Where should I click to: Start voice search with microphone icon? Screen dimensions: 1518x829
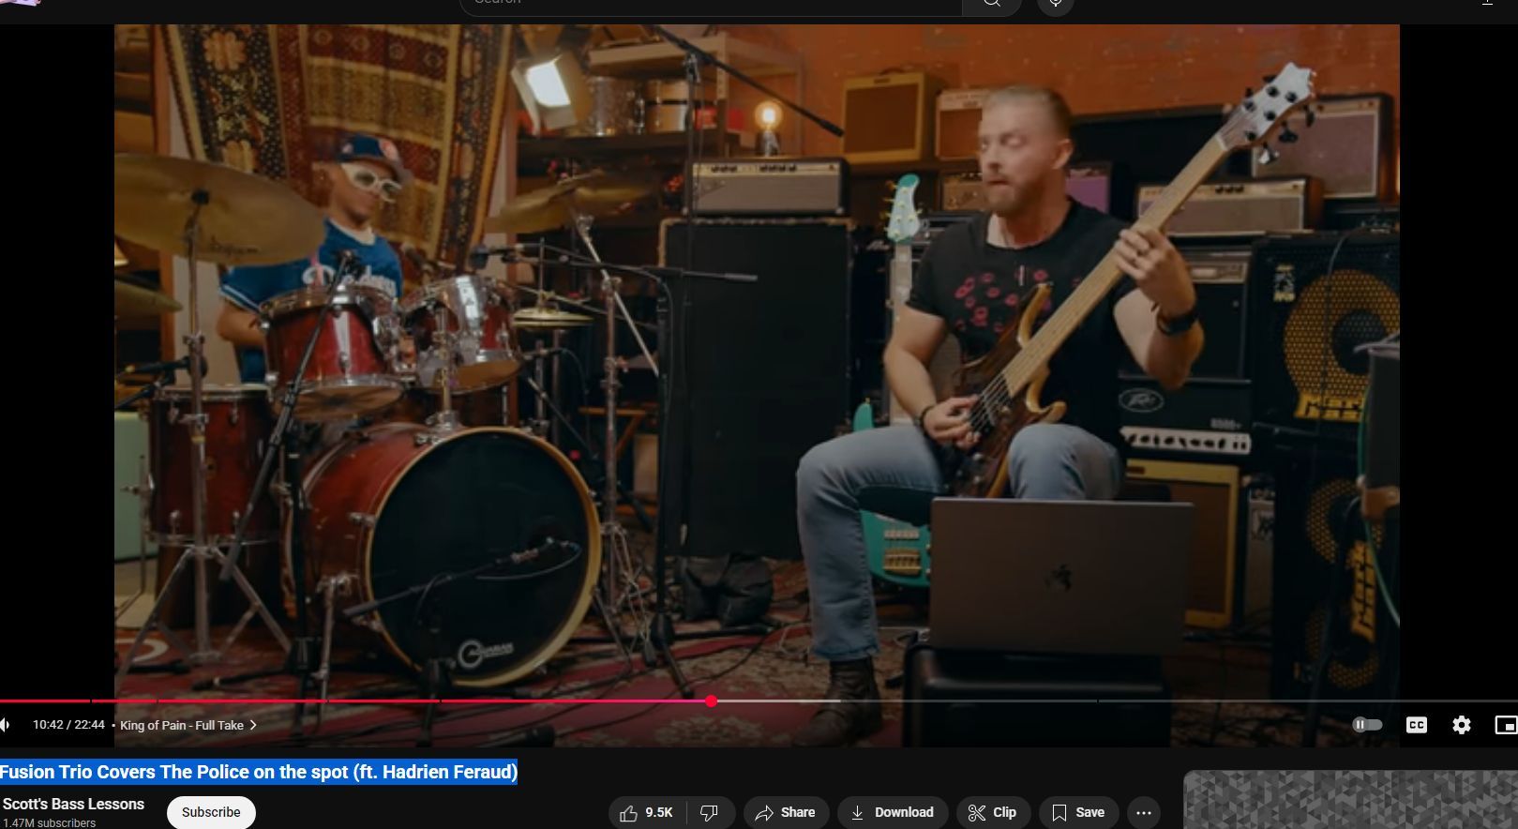[1055, 4]
